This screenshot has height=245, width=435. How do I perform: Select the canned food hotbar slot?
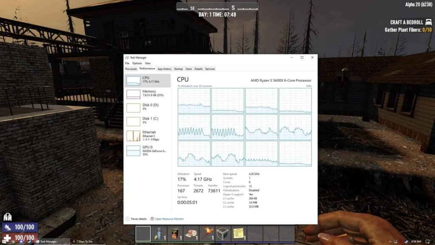tap(175, 234)
